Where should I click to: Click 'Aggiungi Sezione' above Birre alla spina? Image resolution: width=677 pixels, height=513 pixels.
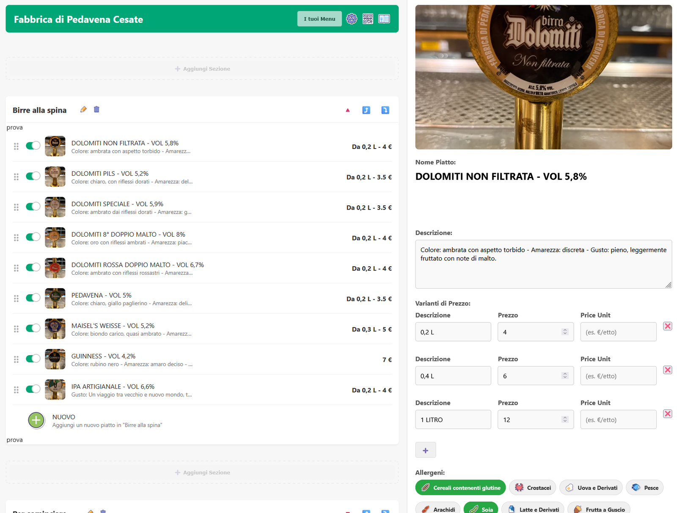(x=202, y=69)
